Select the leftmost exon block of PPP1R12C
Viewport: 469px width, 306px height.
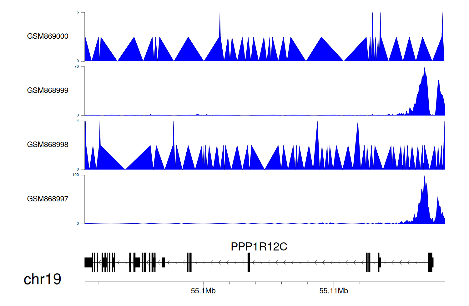point(88,262)
